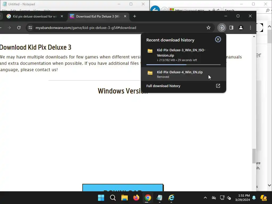Reload the myabandonware page
Image resolution: width=272 pixels, height=204 pixels.
[19, 28]
